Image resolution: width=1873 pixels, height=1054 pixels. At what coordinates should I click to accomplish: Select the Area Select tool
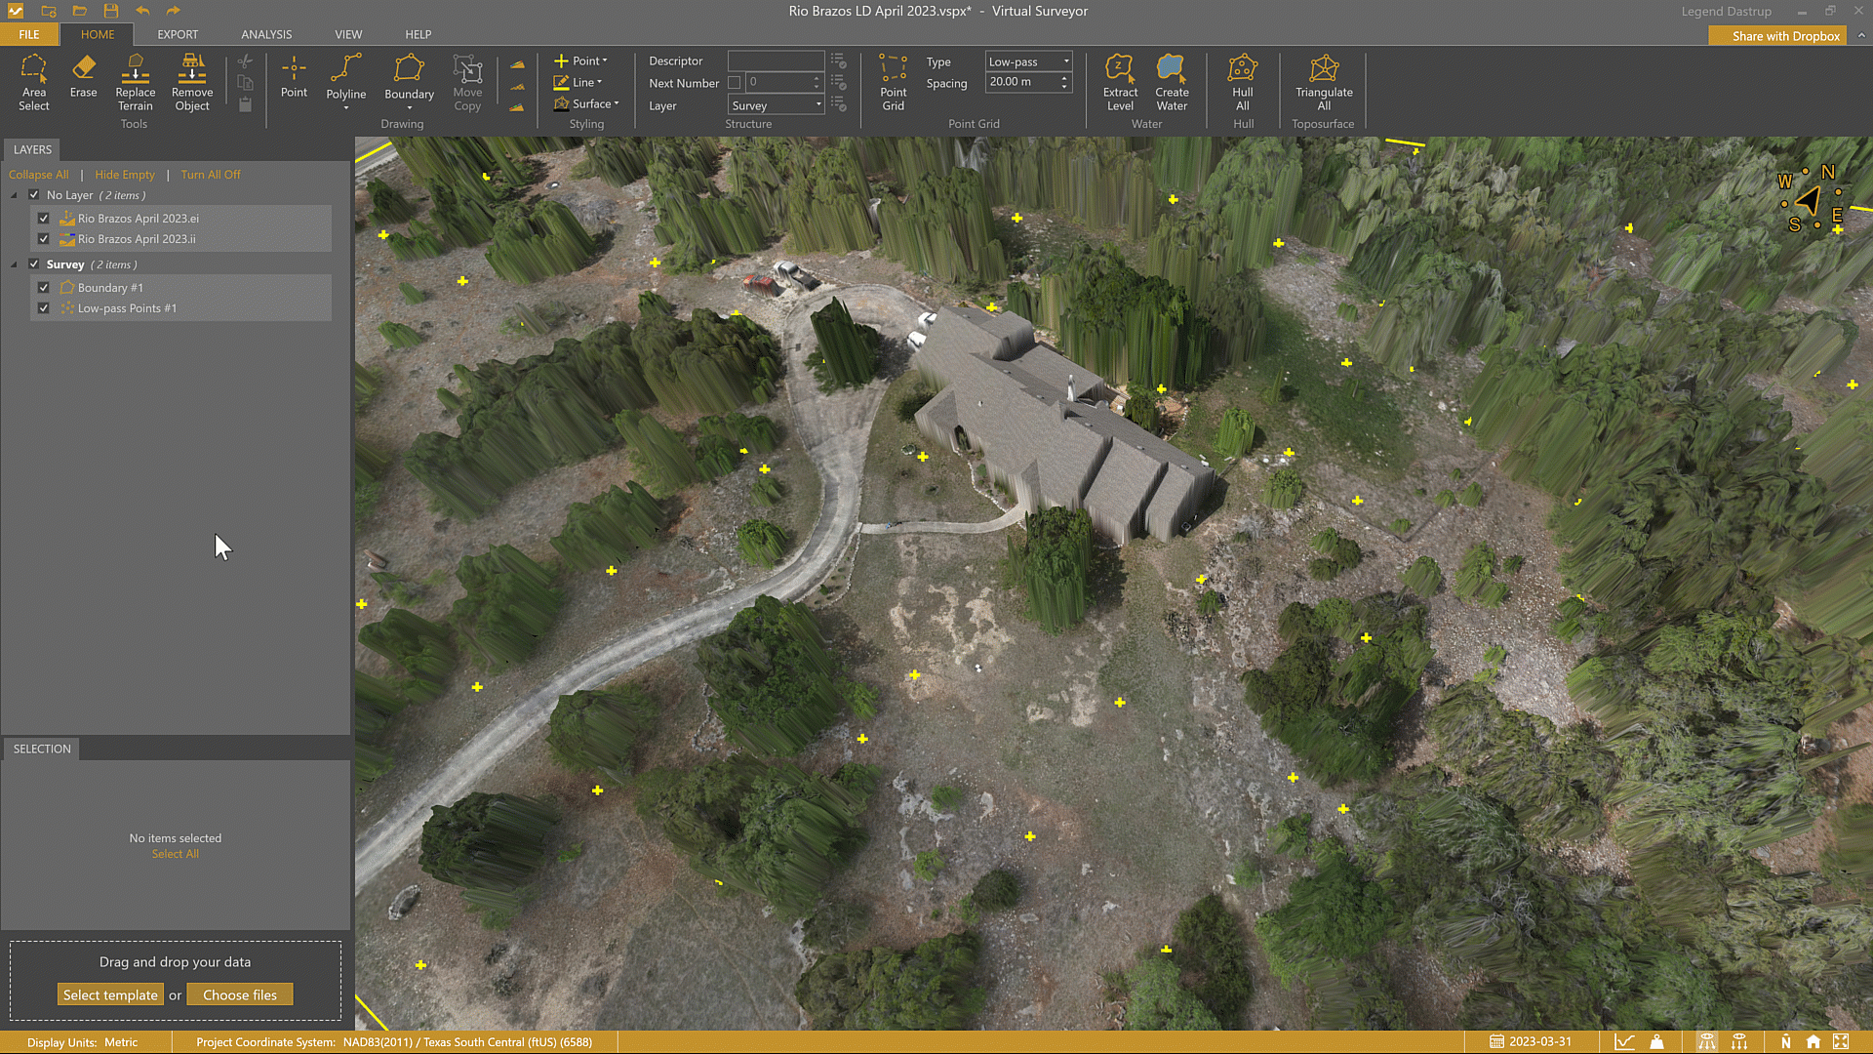33,82
